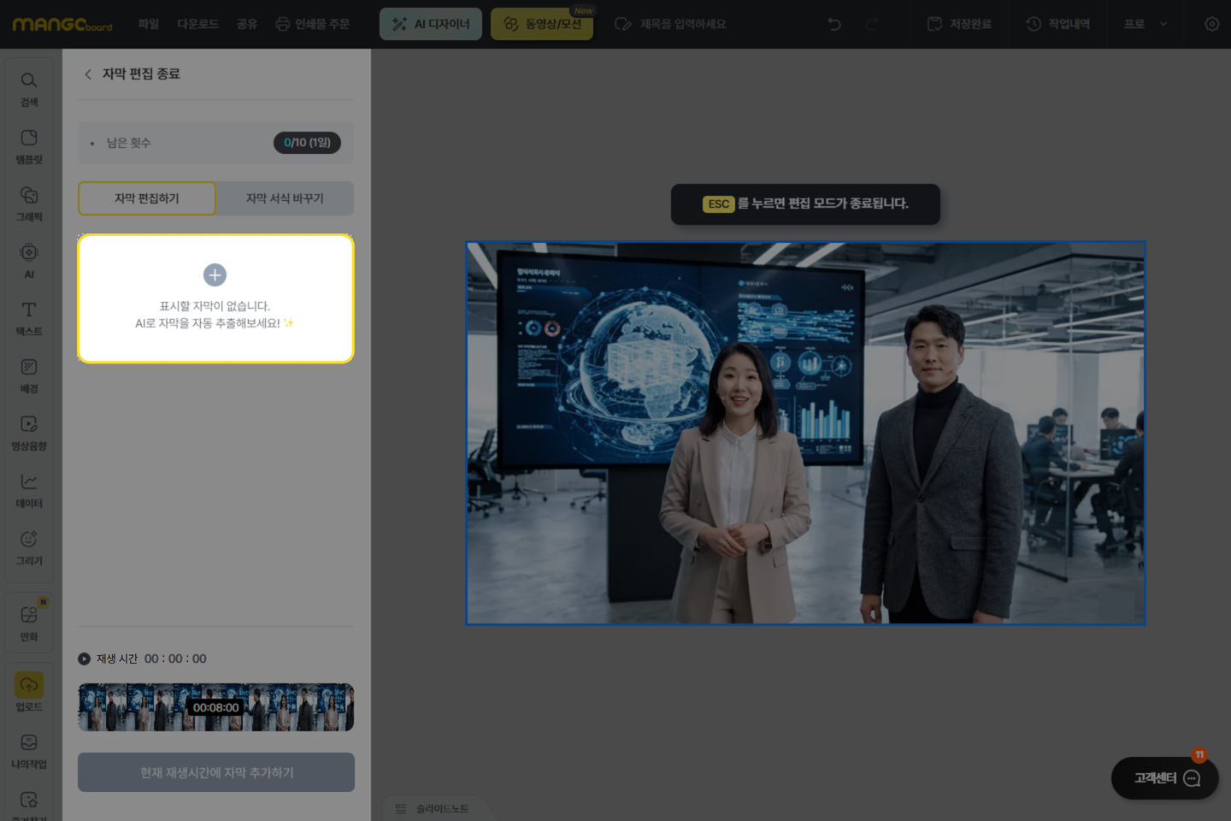1231x821 pixels.
Task: Click the AI 디자이너 button
Action: click(431, 24)
